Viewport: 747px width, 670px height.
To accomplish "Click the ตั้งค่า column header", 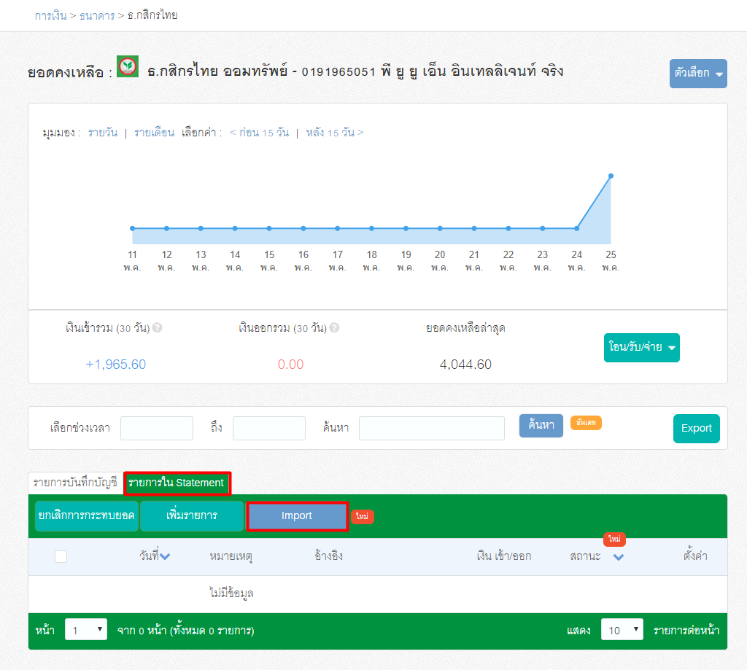I will [x=695, y=556].
